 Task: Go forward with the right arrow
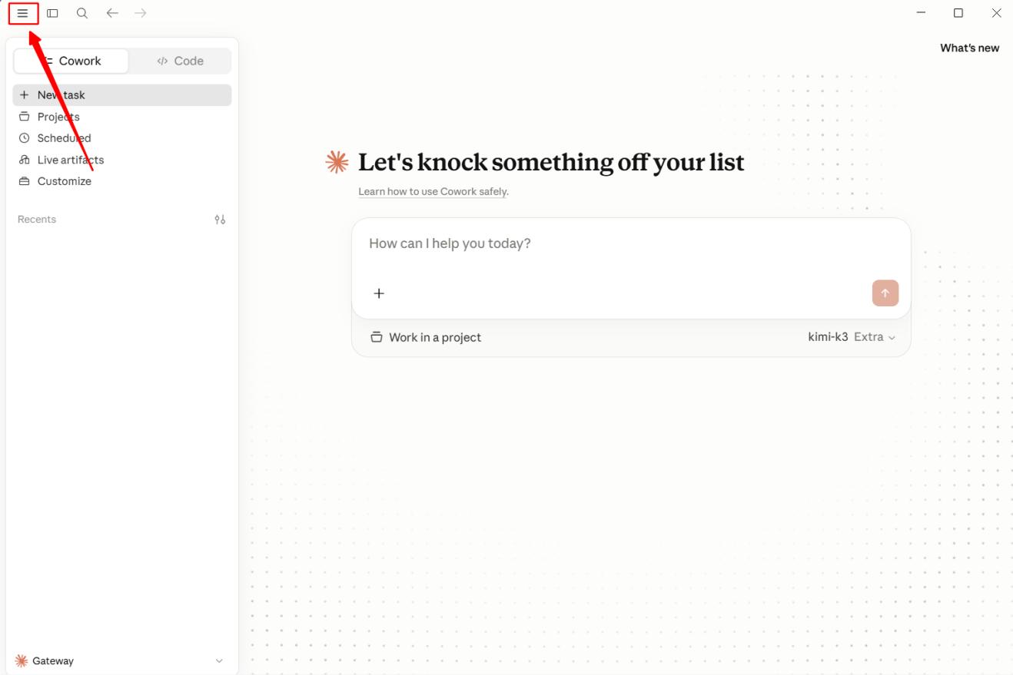pos(140,13)
